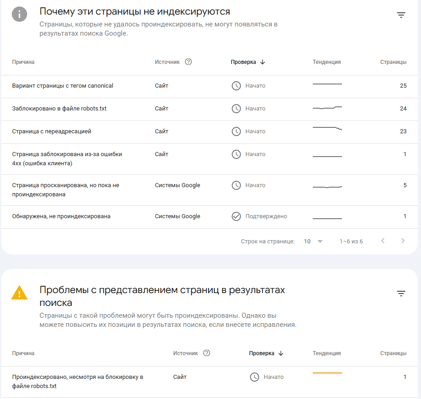Open the Вариант страницы с тегом canonical row
This screenshot has width=421, height=399.
(x=63, y=86)
